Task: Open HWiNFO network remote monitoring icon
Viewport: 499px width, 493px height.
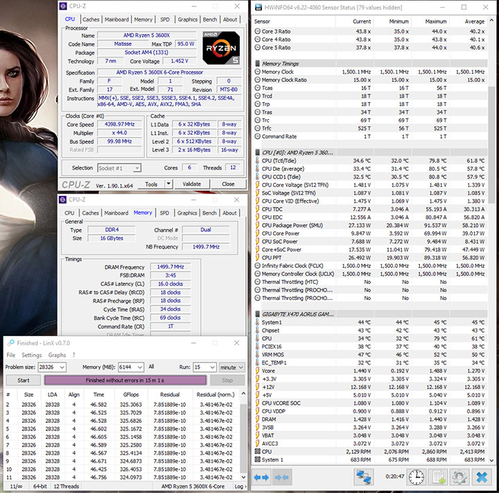Action: pos(365,478)
